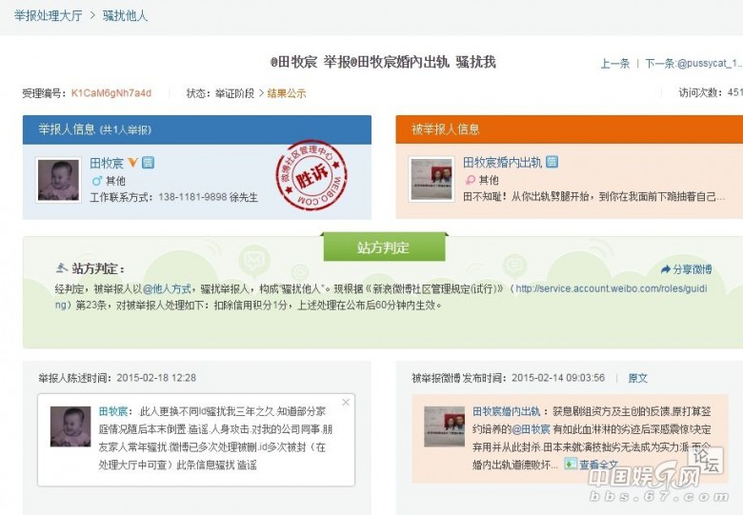The height and width of the screenshot is (515, 743).
Task: Click the 结果公示 status stage
Action: pos(286,93)
